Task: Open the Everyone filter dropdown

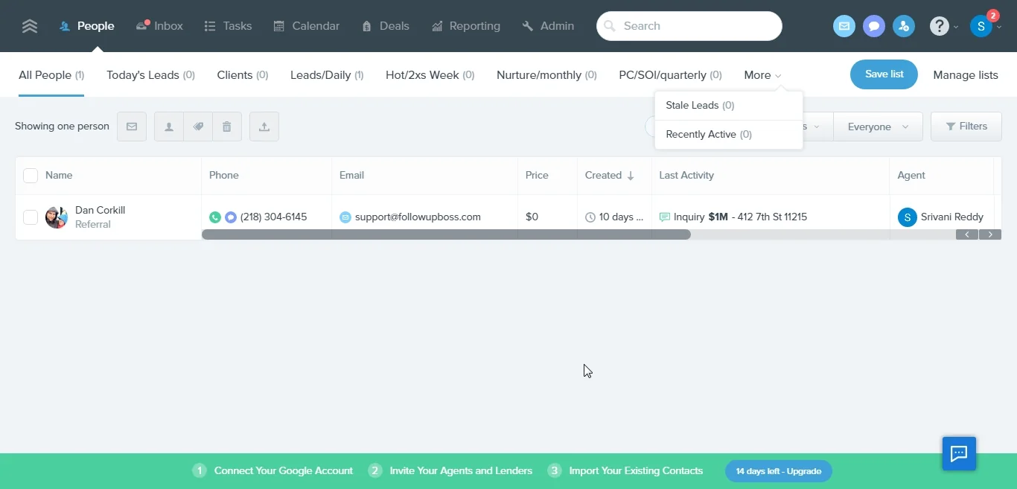Action: tap(878, 127)
